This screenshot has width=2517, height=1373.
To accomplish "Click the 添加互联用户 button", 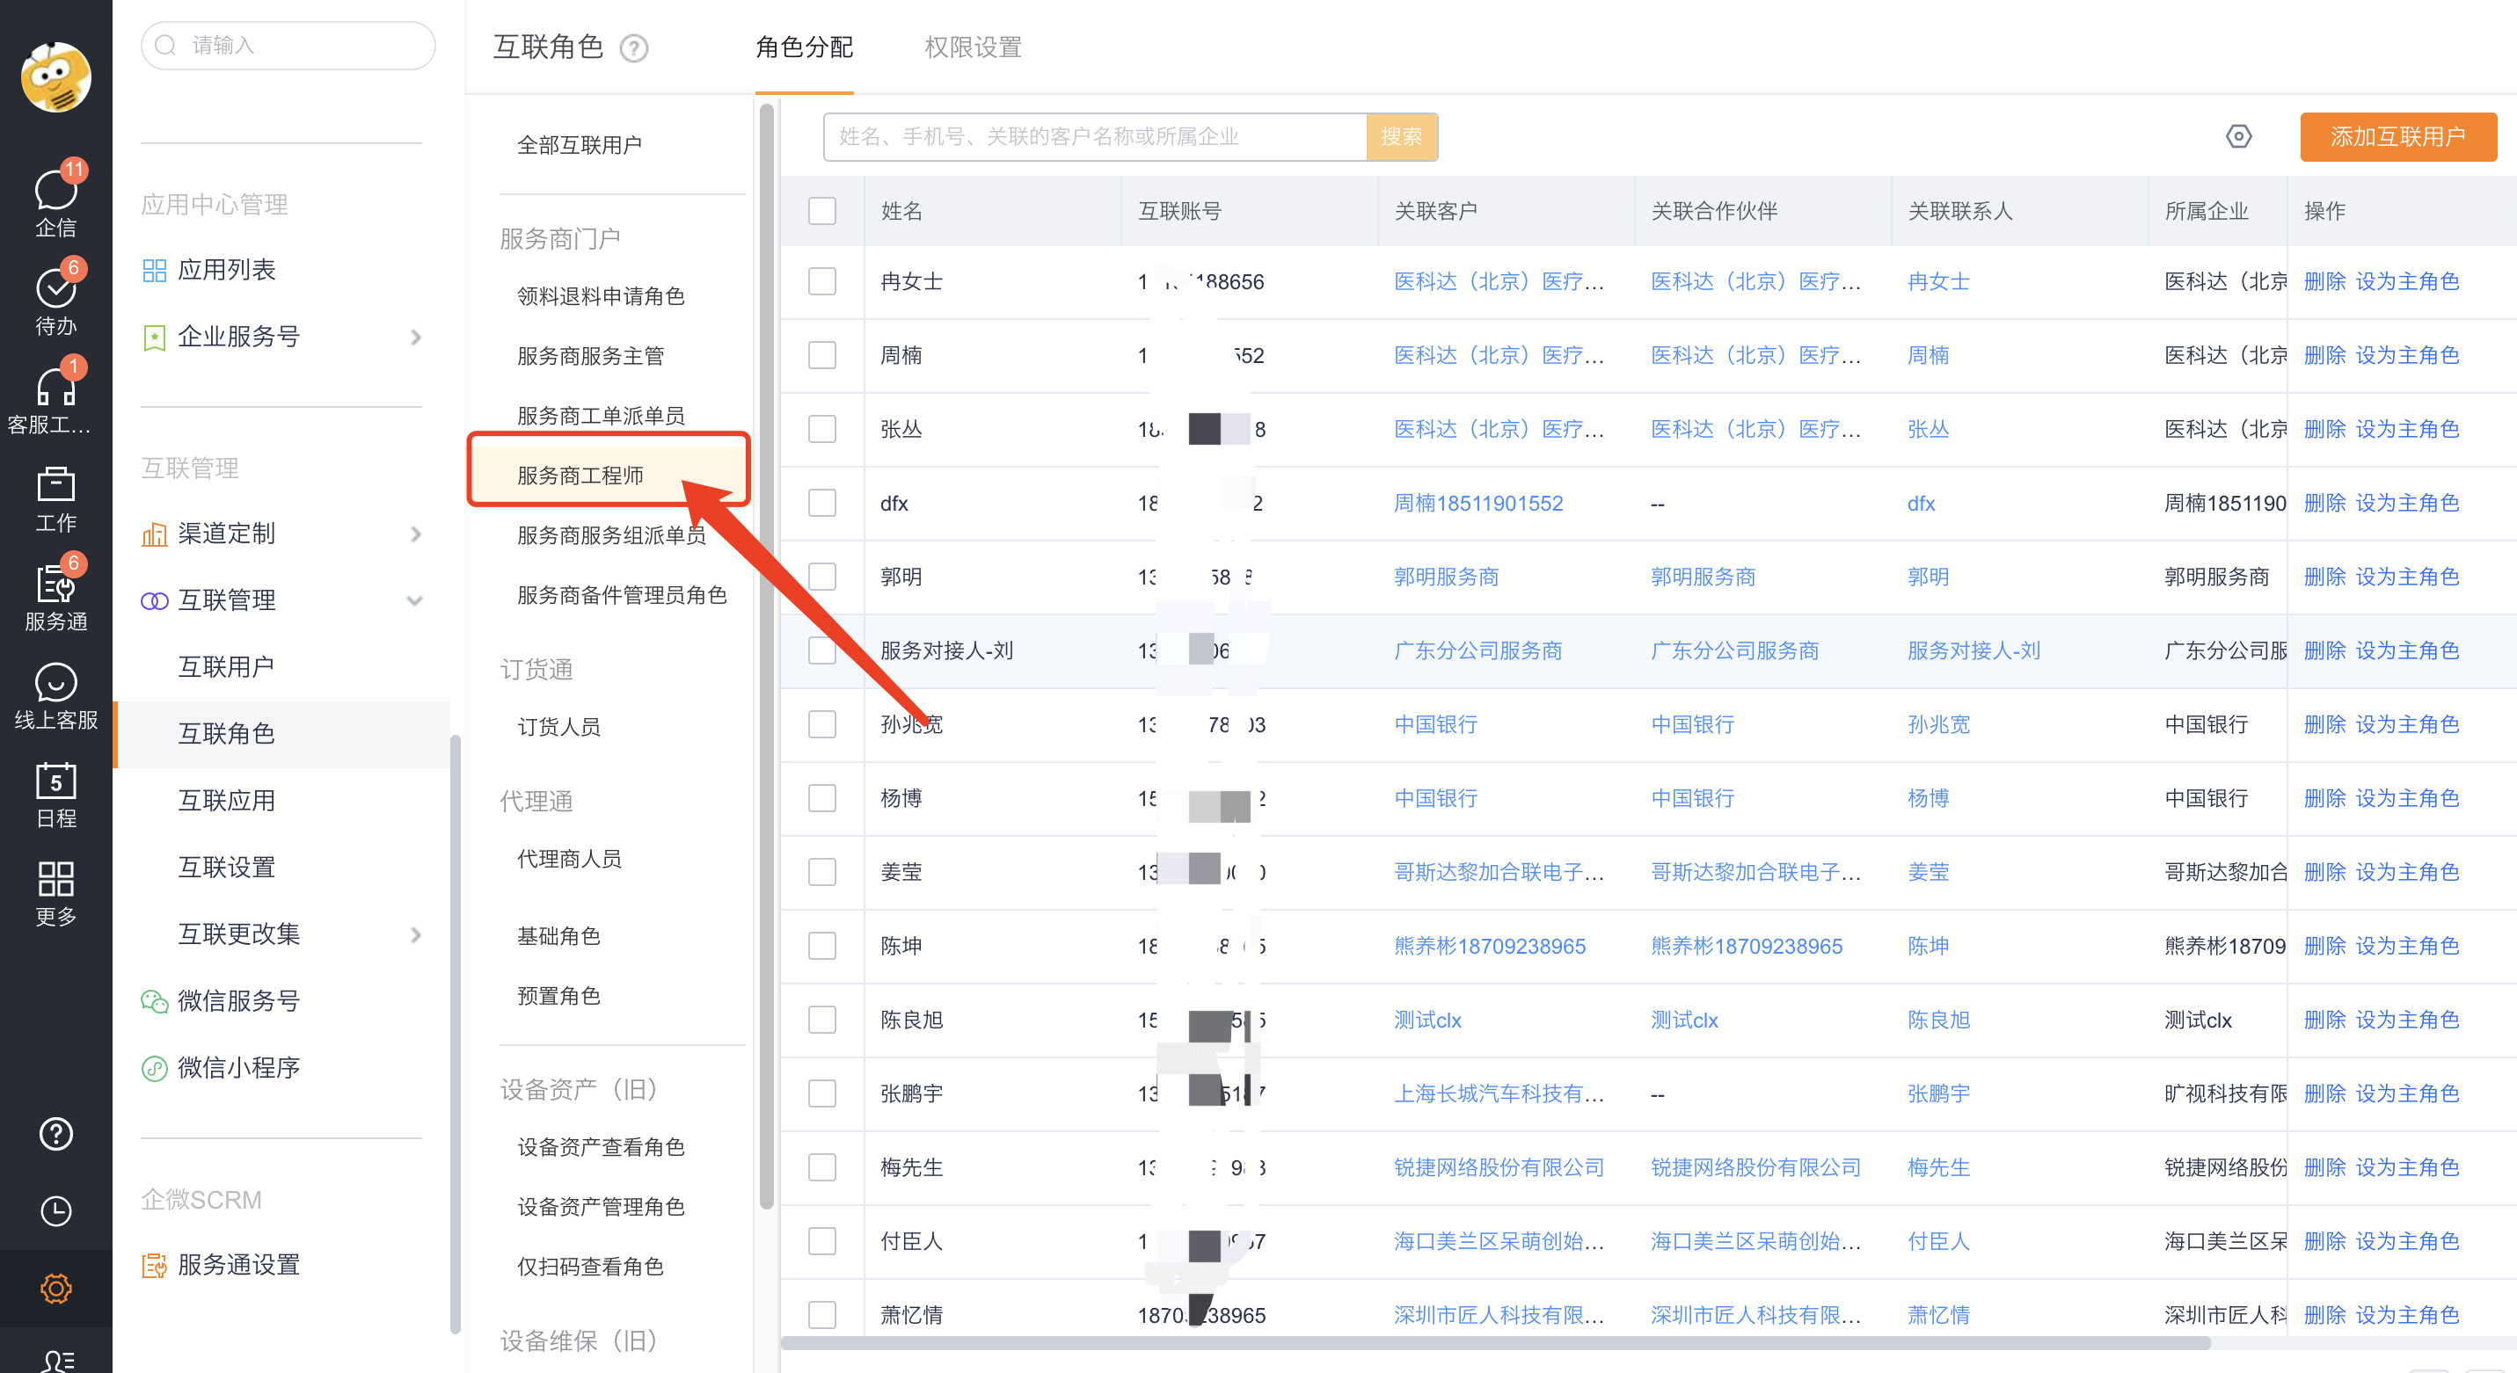I will pyautogui.click(x=2397, y=137).
